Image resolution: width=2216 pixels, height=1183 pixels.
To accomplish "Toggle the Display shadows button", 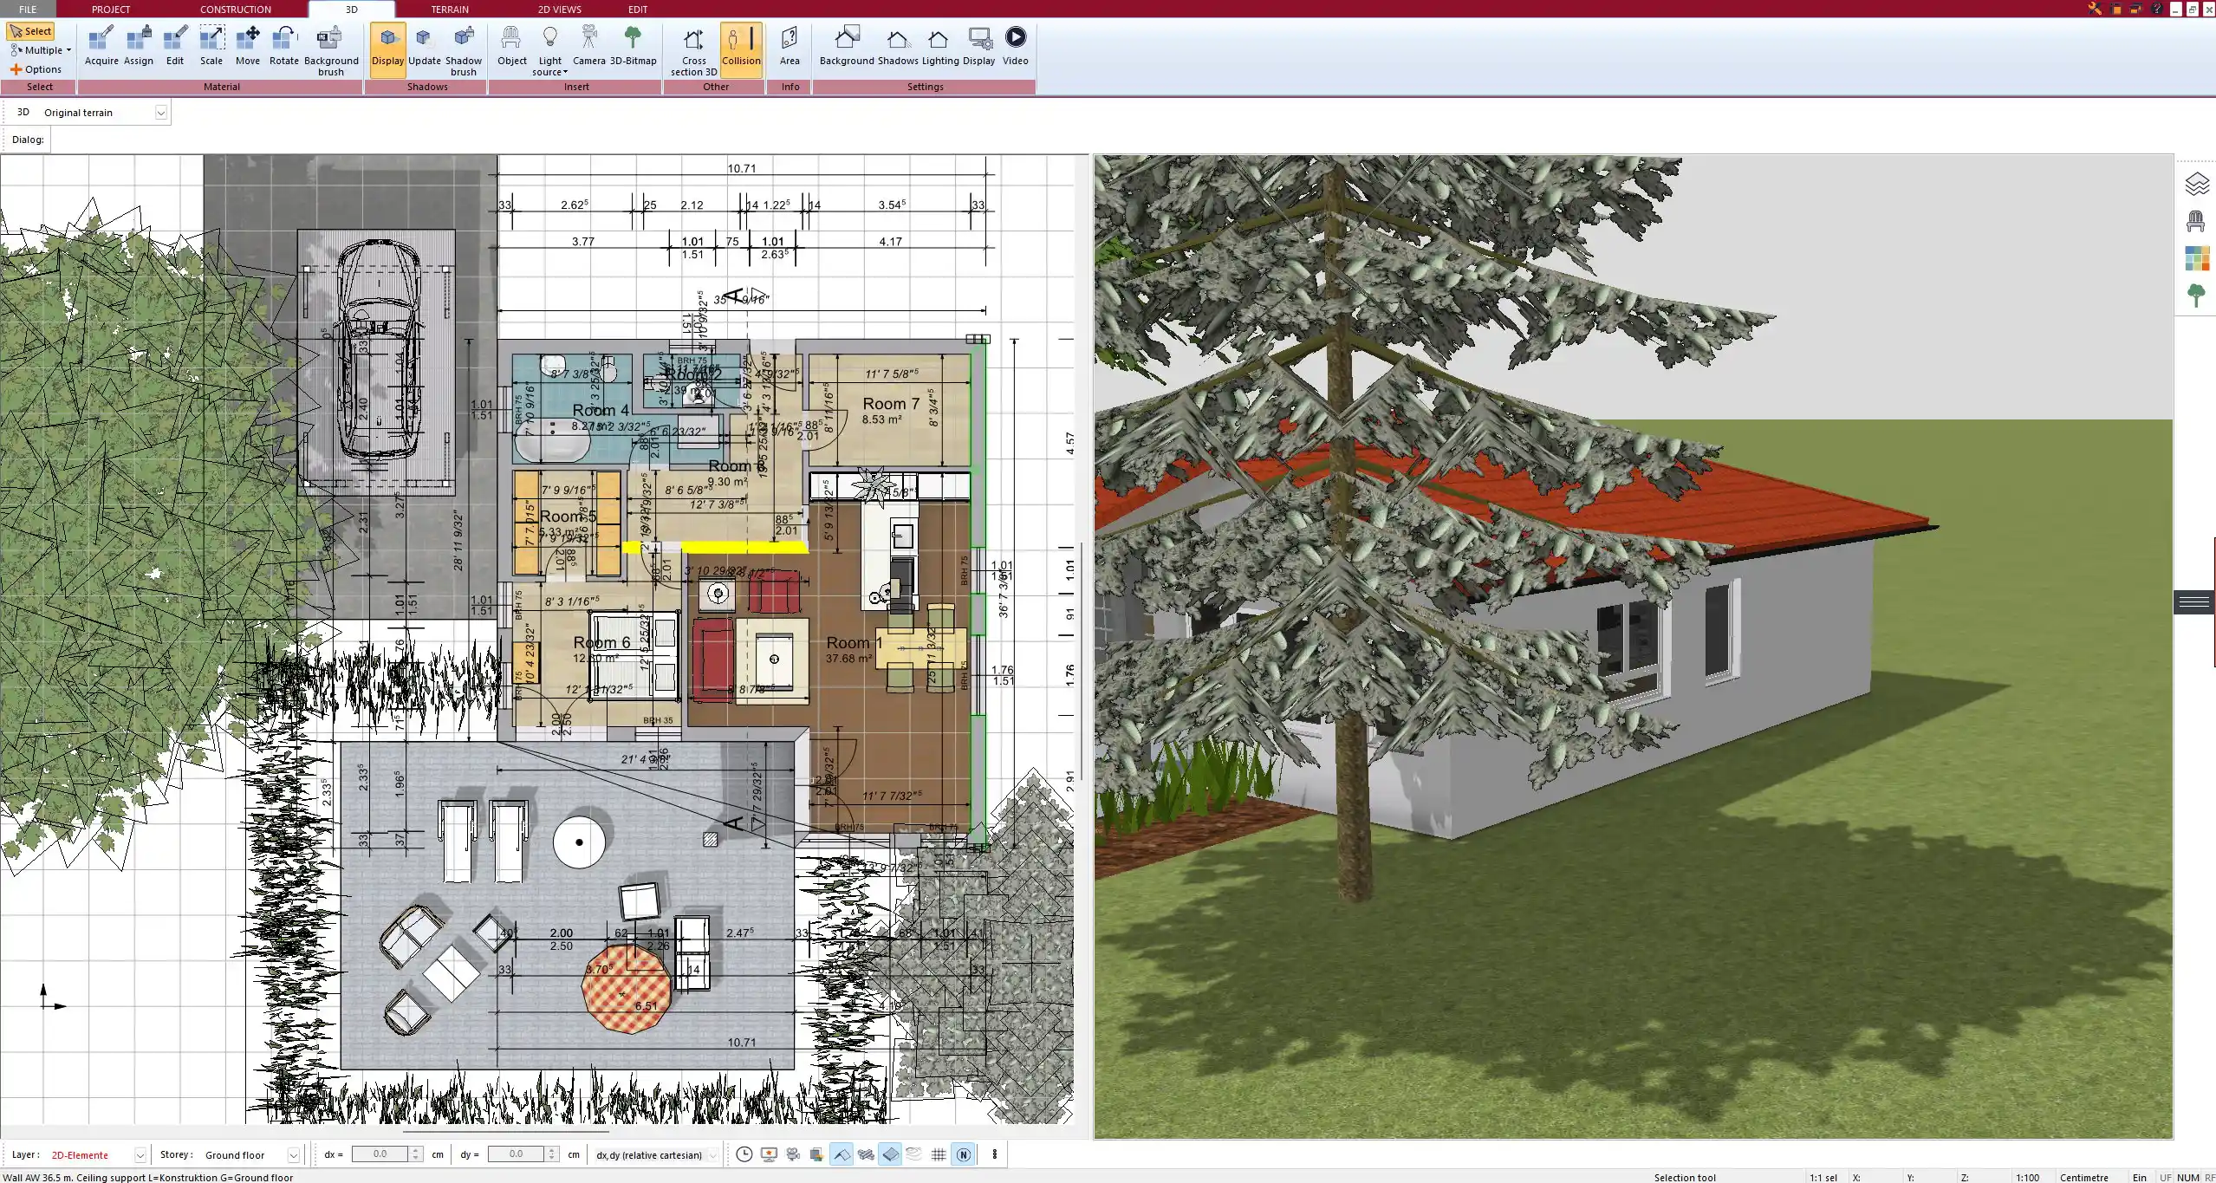I will 388,50.
